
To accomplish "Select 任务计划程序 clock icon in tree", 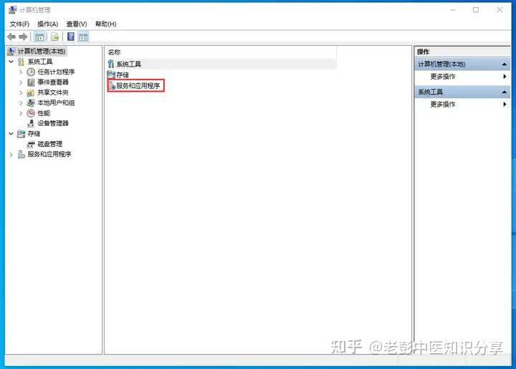I will pyautogui.click(x=31, y=72).
